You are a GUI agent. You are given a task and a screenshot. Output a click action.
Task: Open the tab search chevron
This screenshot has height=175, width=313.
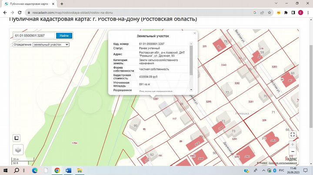pos(276,3)
